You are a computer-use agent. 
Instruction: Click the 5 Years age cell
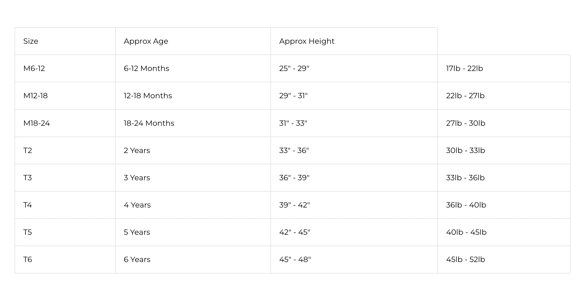[x=137, y=232]
